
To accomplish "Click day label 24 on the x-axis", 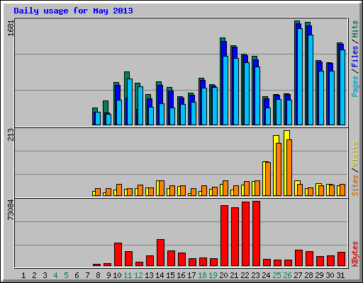I will (266, 275).
